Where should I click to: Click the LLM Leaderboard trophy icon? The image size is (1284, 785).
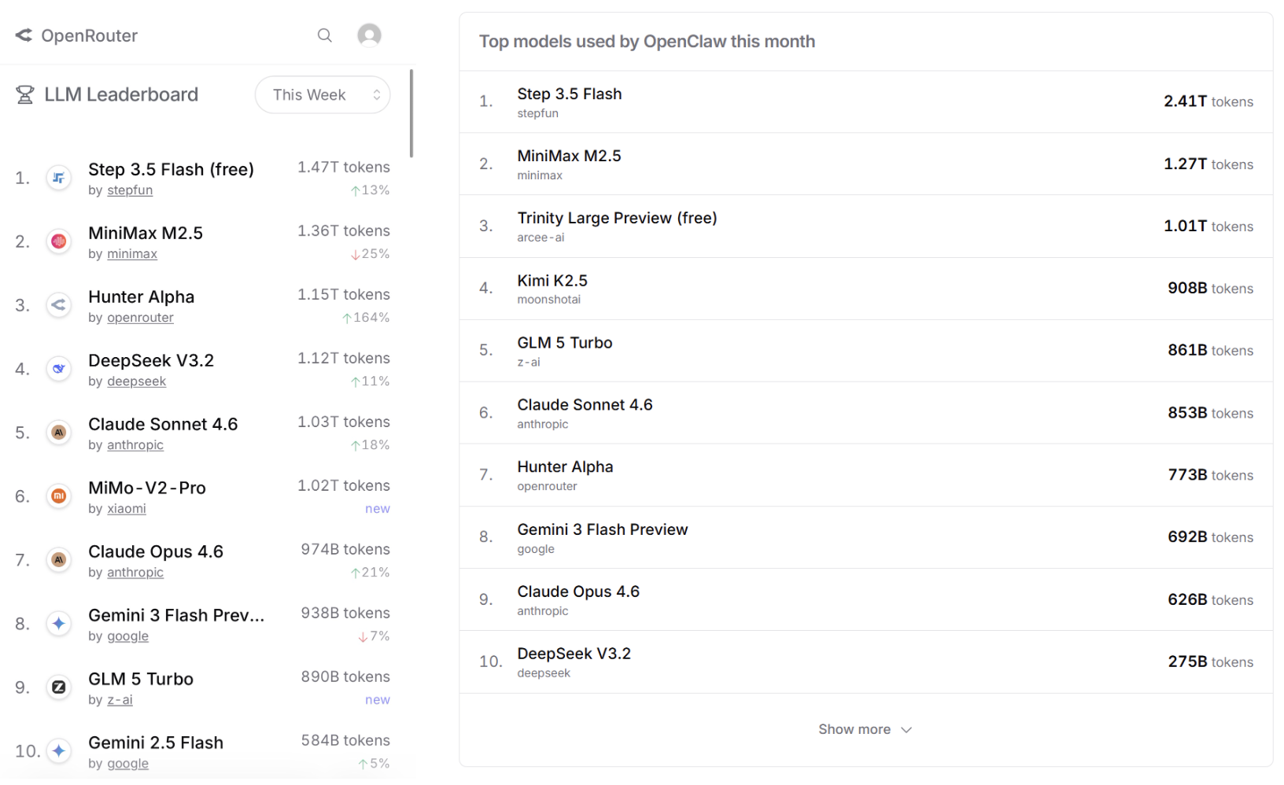[25, 95]
